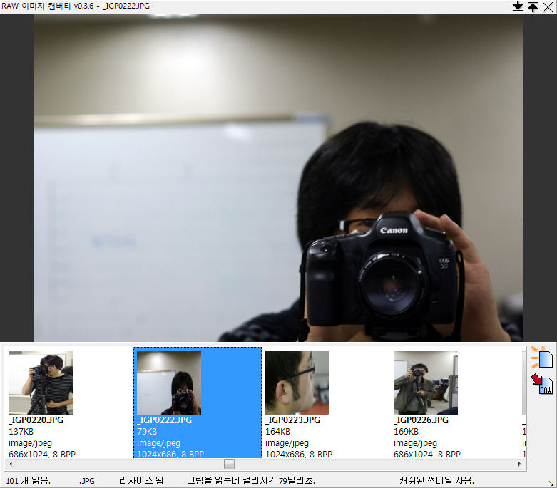The image size is (557, 488).
Task: Select the _IGP0220.JPG thumbnail image
Action: (41, 383)
